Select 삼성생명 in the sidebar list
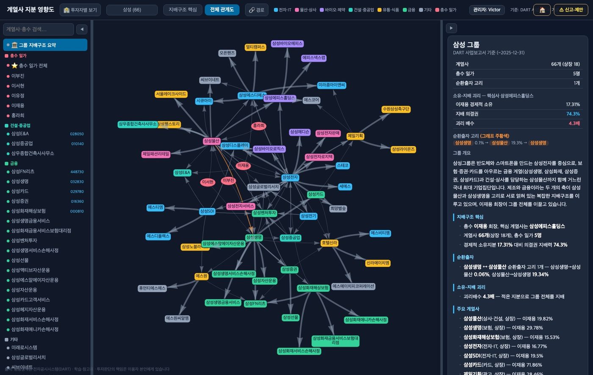This screenshot has width=593, height=375. [45, 181]
